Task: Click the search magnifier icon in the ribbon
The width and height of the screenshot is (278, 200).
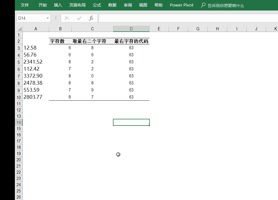Action: [203, 5]
